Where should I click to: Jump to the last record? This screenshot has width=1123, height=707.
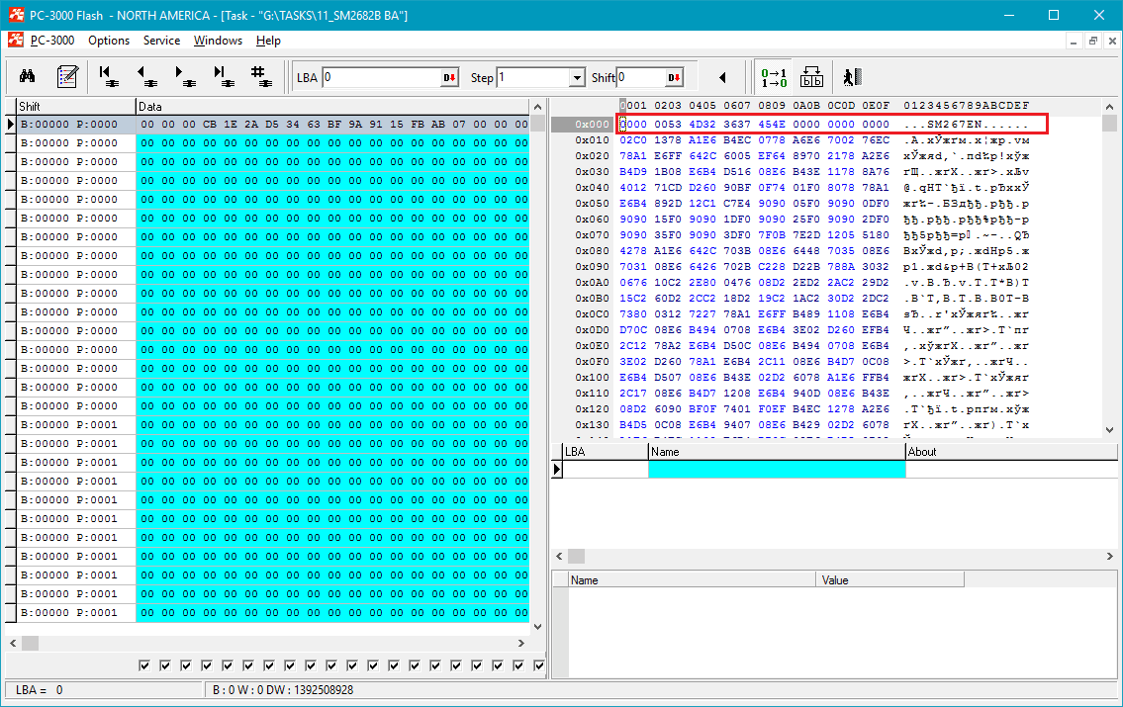(224, 76)
